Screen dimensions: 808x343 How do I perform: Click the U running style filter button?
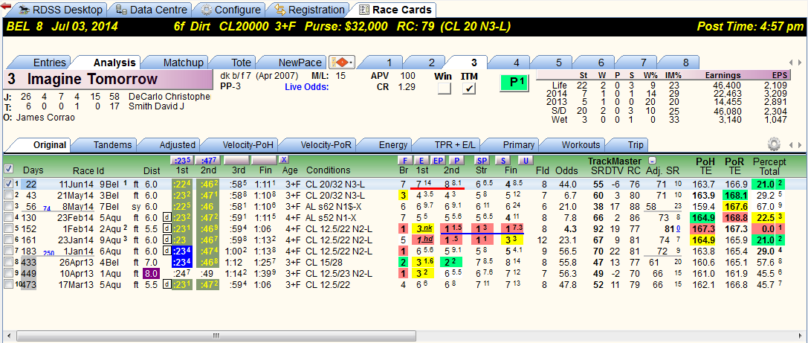coord(525,161)
